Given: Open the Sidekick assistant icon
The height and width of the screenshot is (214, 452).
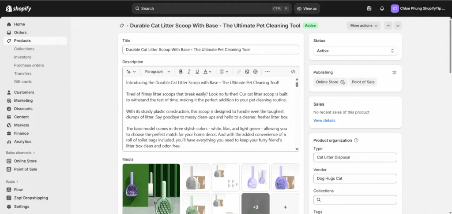Looking at the screenshot, I should click(369, 9).
